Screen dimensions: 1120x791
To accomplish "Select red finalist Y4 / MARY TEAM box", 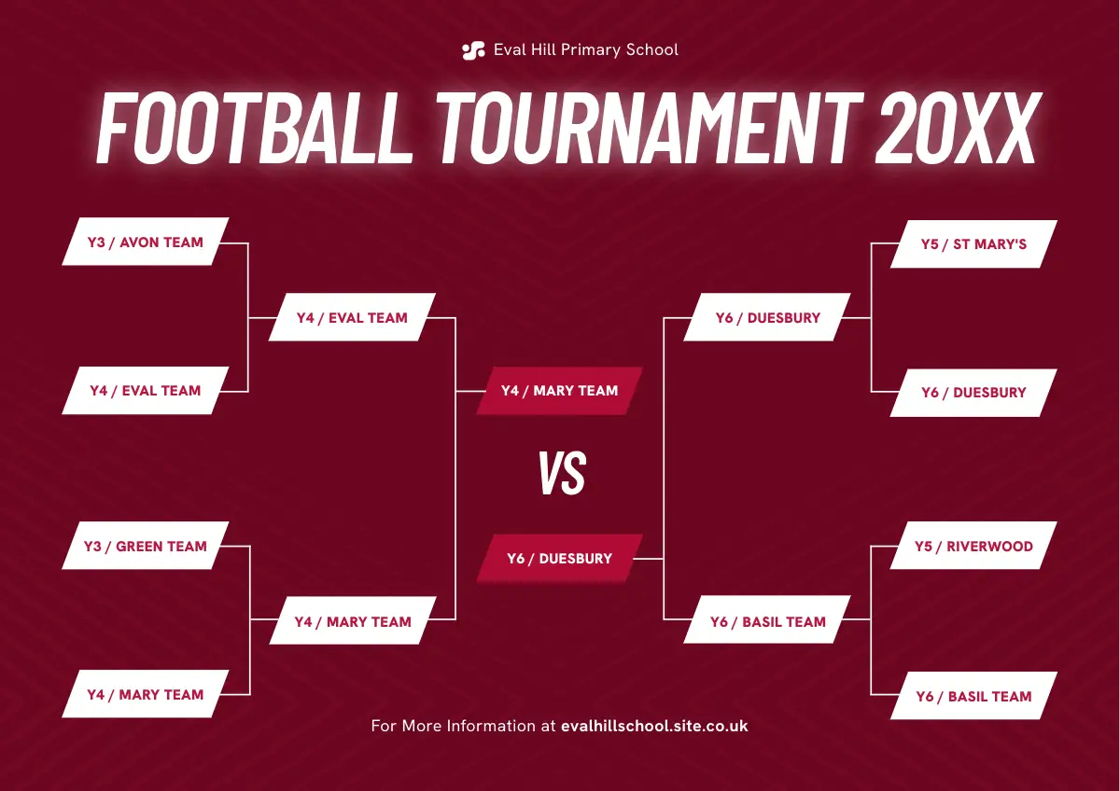I will pos(559,391).
